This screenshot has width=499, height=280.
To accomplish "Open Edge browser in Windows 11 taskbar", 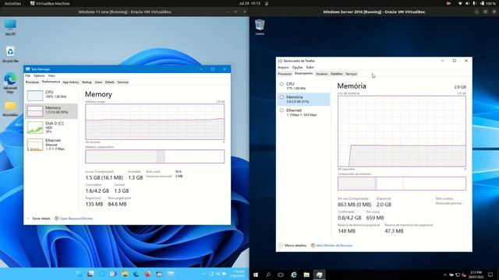I will (136, 274).
